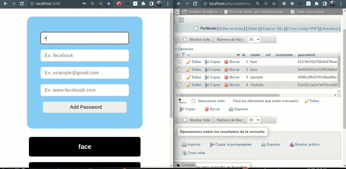Viewport: 346px width, 169px height.
Task: Select the checkbox for the Youtube row
Action: click(180, 85)
